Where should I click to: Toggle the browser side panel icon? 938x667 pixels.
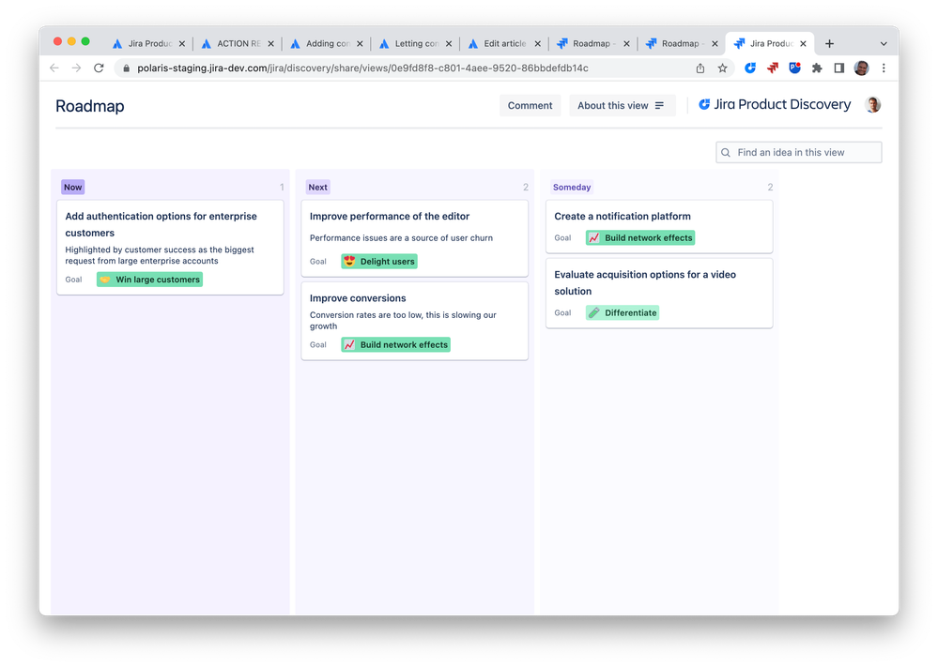(838, 68)
